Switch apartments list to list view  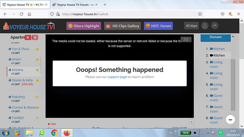click(35, 38)
